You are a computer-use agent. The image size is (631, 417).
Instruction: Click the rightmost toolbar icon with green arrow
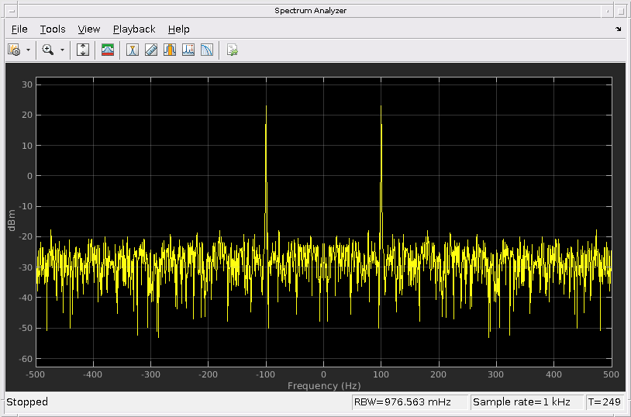(x=232, y=50)
